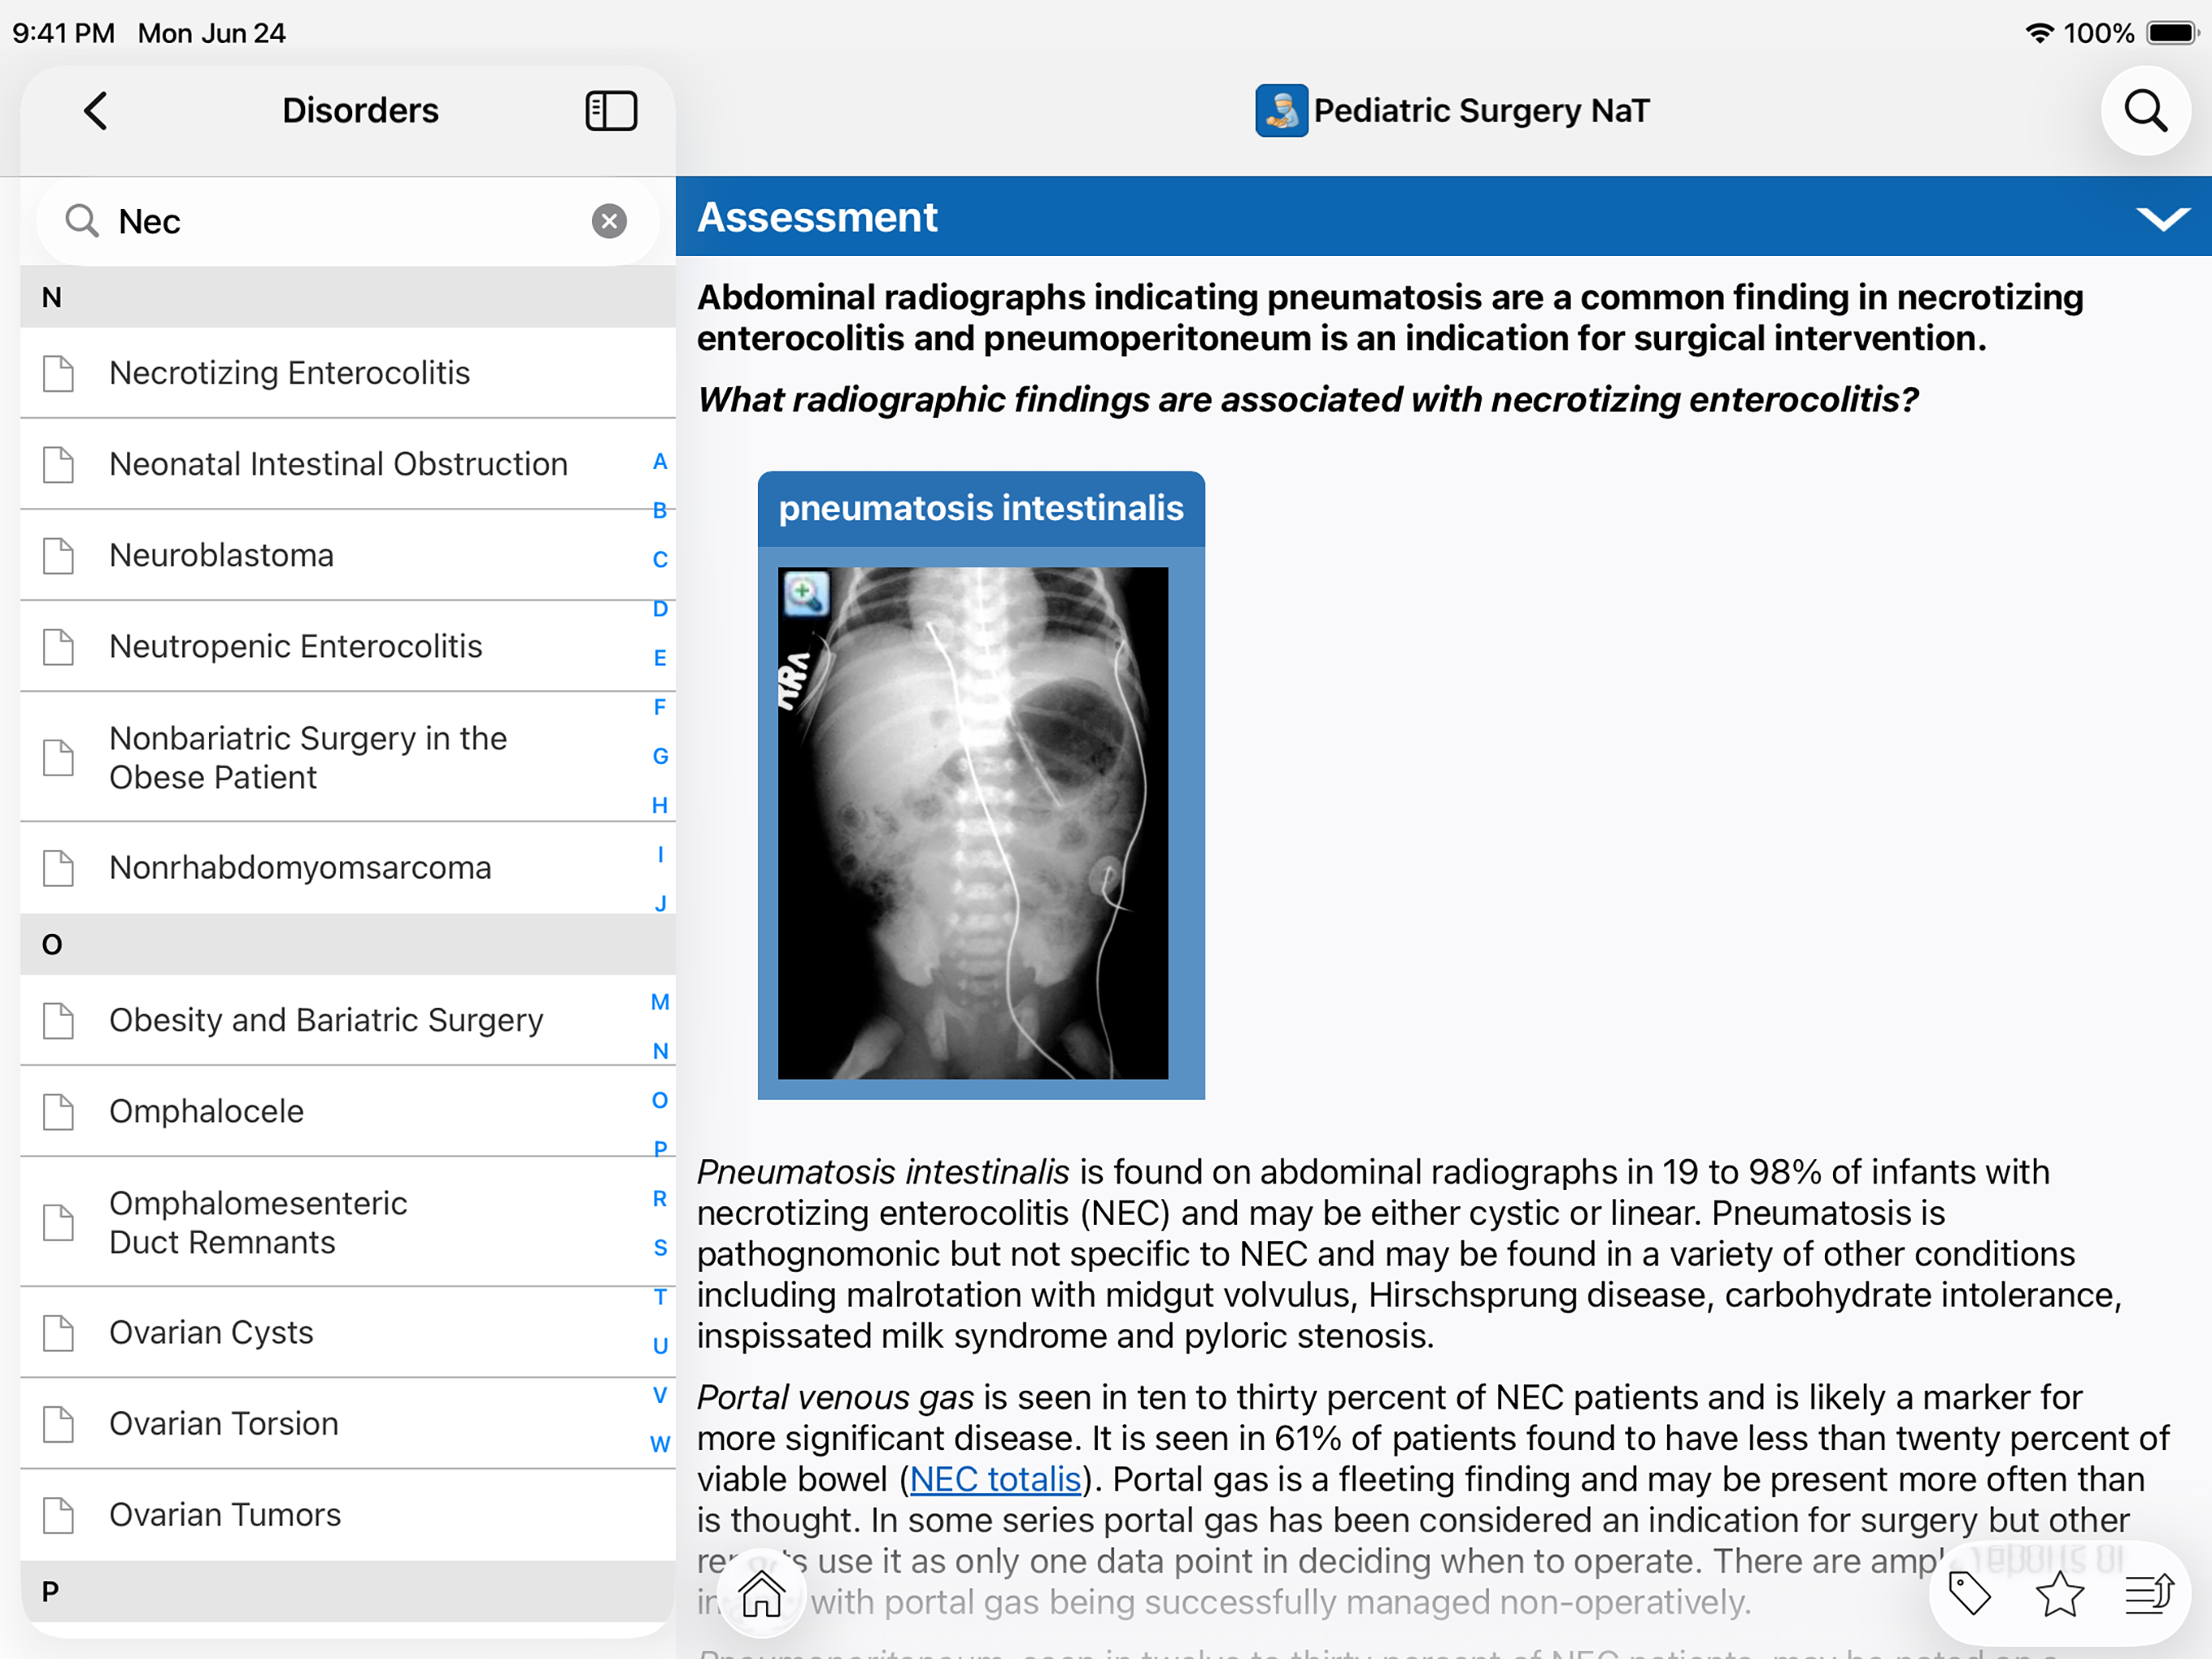Click document icon beside Ovarian Tumors
This screenshot has width=2212, height=1659.
point(58,1515)
